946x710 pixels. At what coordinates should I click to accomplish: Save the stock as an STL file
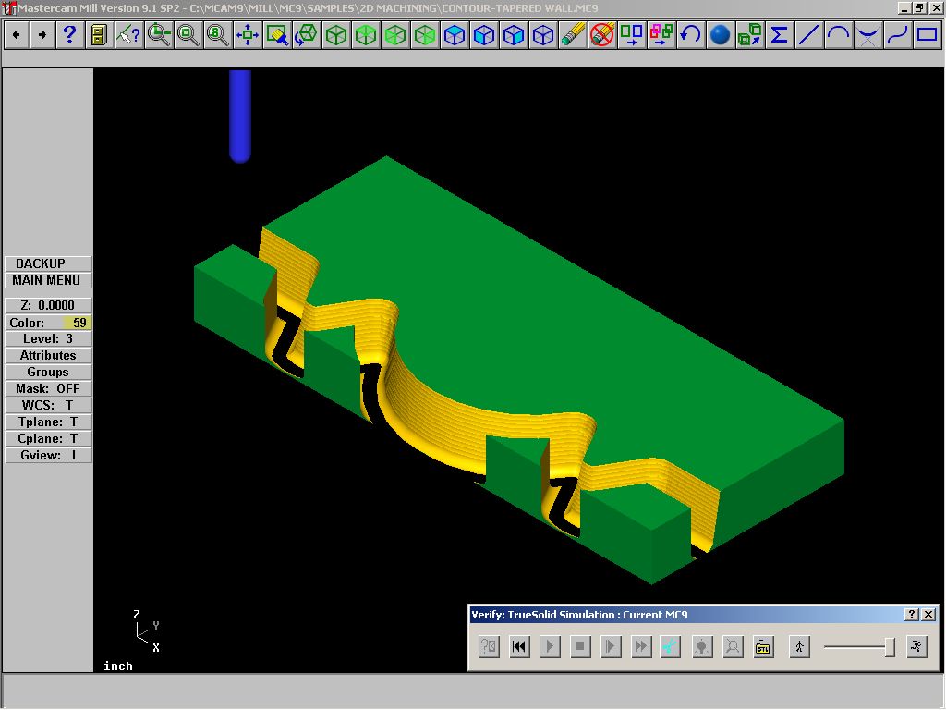(x=762, y=647)
